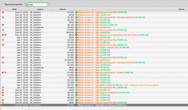Click knockout target icon on Winter Series 10 row
Viewport: 188px width, 110px height.
[x=3, y=17]
